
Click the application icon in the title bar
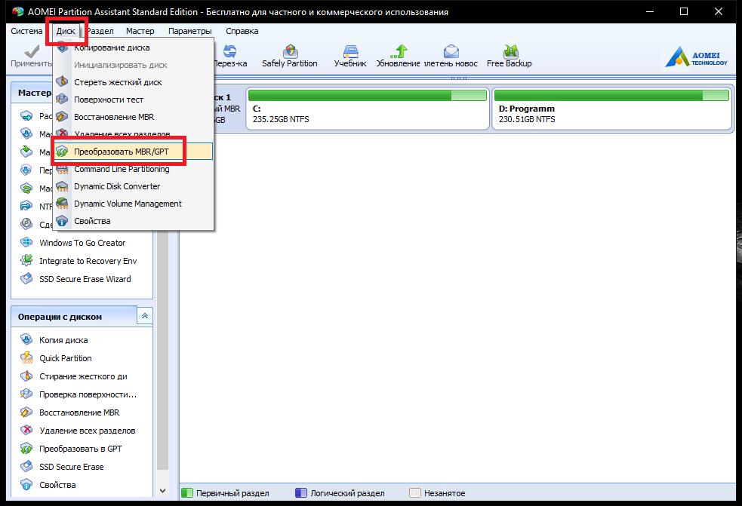coord(18,11)
